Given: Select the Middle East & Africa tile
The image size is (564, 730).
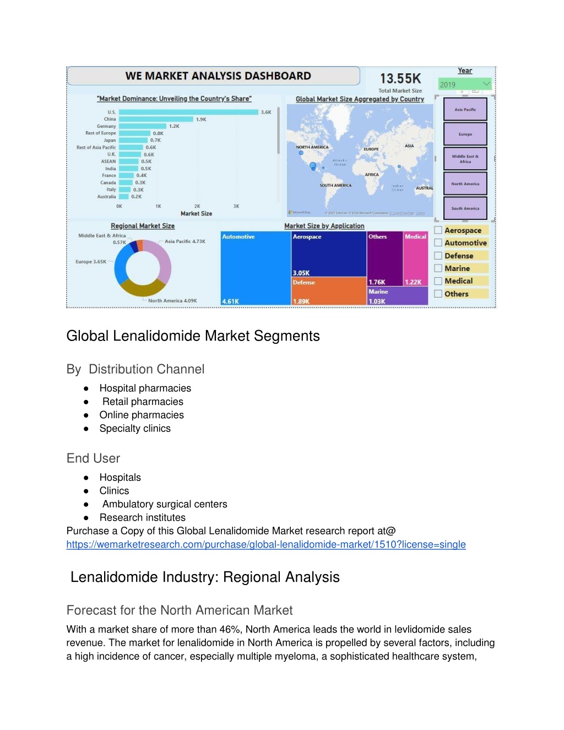Looking at the screenshot, I should tap(465, 159).
